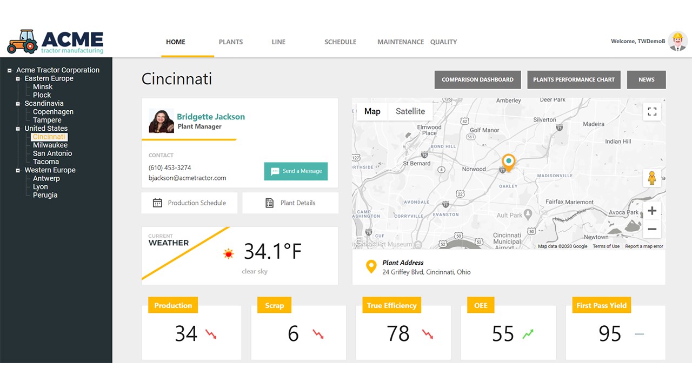The image size is (692, 389).
Task: Click the plant address pin icon
Action: [x=371, y=267]
